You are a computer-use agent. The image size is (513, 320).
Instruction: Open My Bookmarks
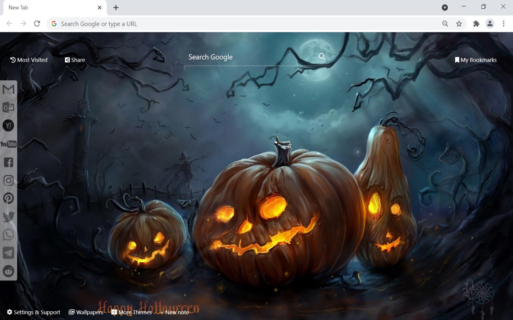(x=476, y=60)
